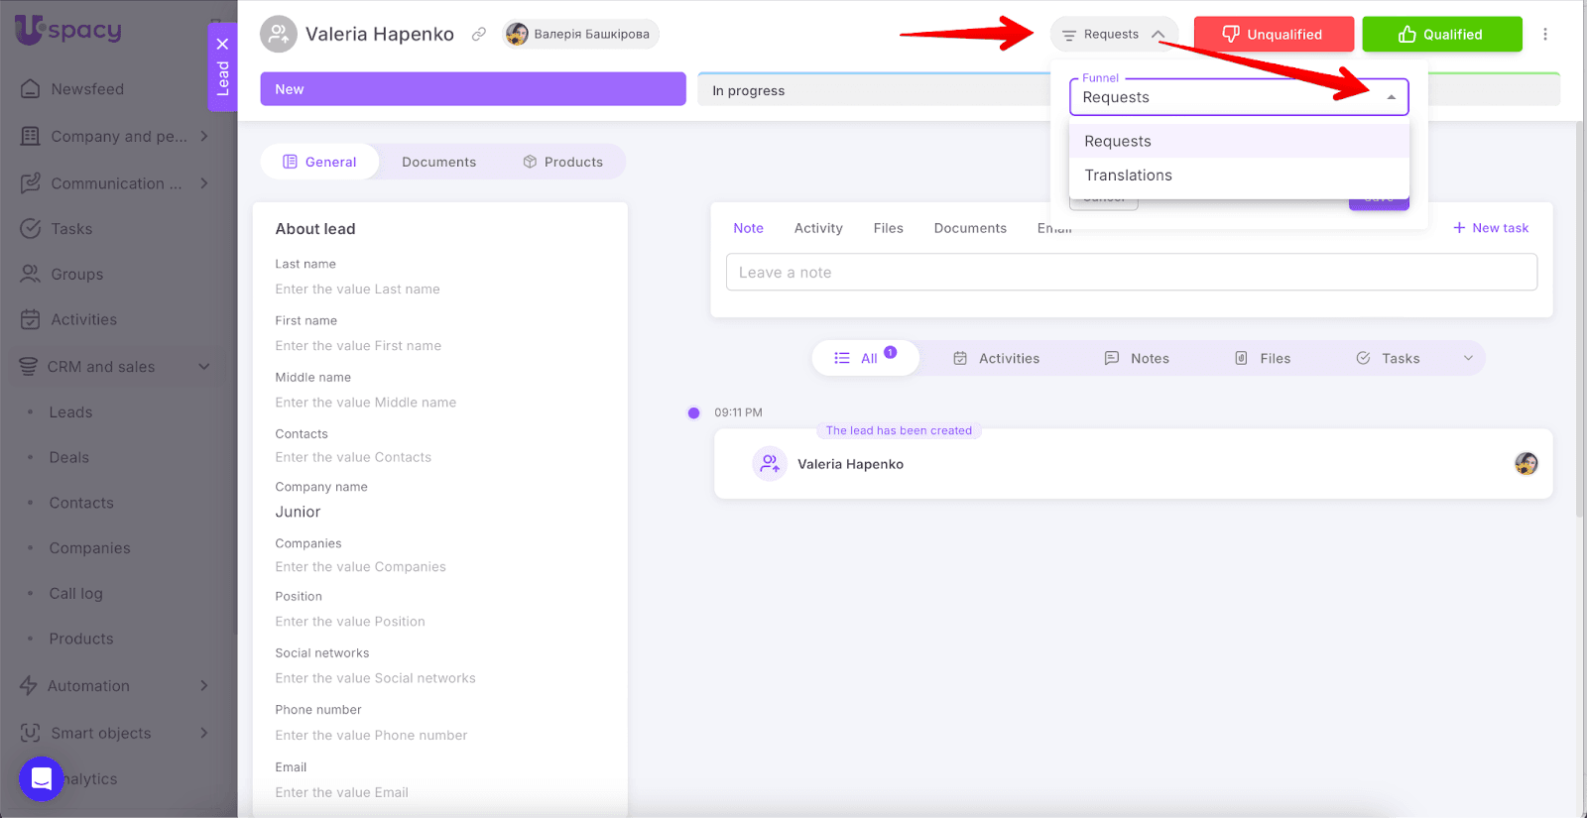Open the three-dot more options menu
The height and width of the screenshot is (818, 1587).
(1544, 34)
